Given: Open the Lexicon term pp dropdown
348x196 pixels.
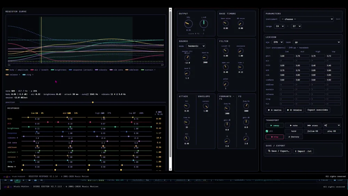Looking at the screenshot, I should pos(317,42).
